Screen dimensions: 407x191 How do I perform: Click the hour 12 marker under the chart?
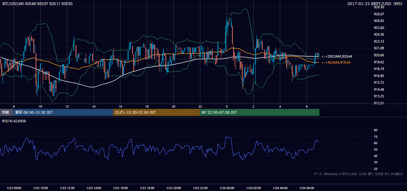tap(67, 106)
